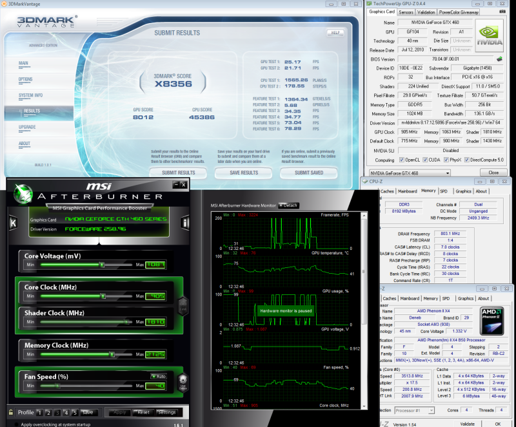This screenshot has width=516, height=427.
Task: Click the hardware monitor Detach button
Action: (x=288, y=205)
